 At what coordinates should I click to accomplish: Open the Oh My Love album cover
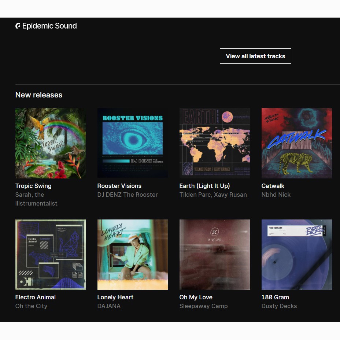[215, 255]
